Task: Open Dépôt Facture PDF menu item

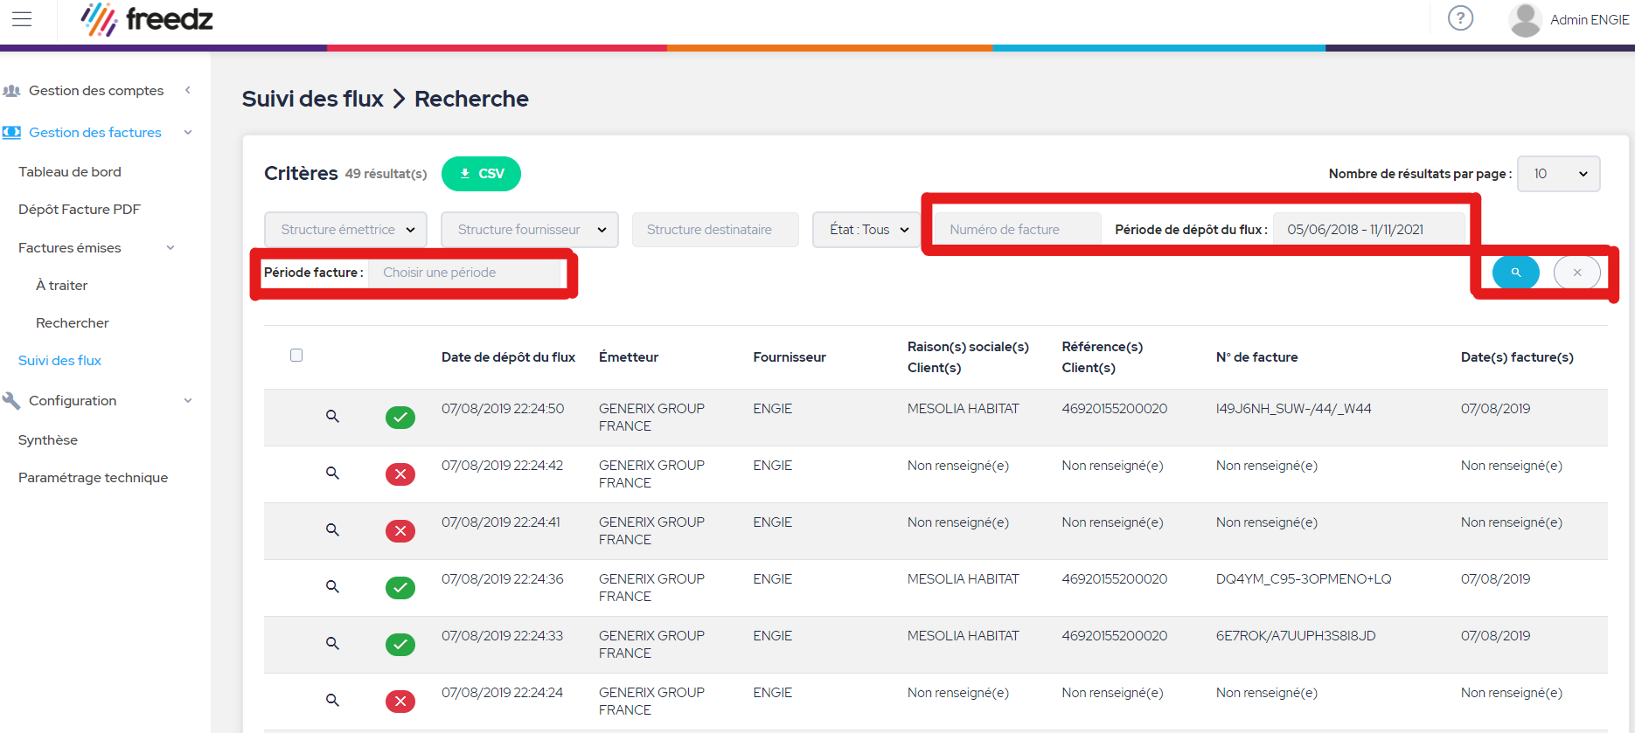Action: click(80, 210)
